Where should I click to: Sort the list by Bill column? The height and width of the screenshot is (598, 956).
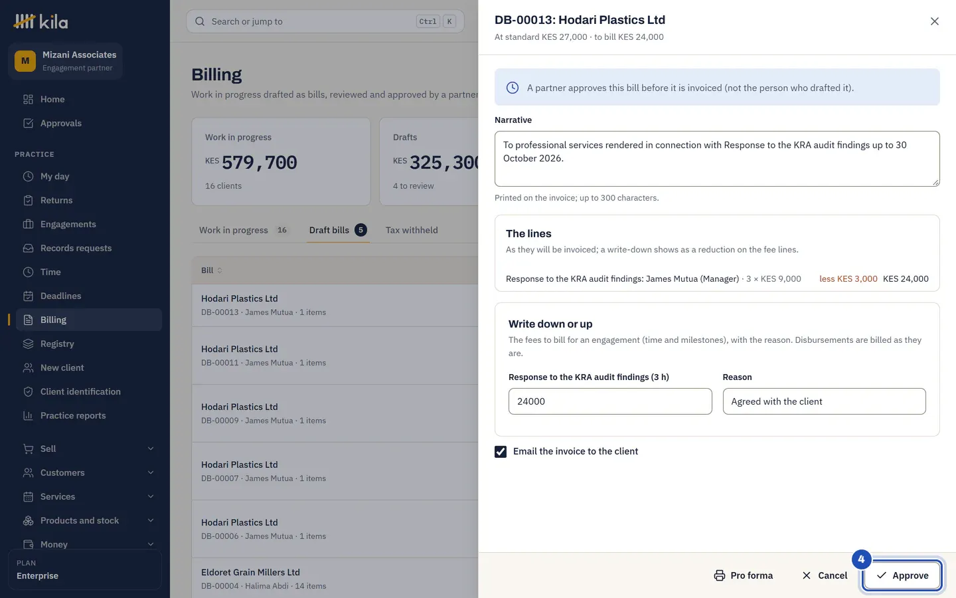click(x=212, y=270)
